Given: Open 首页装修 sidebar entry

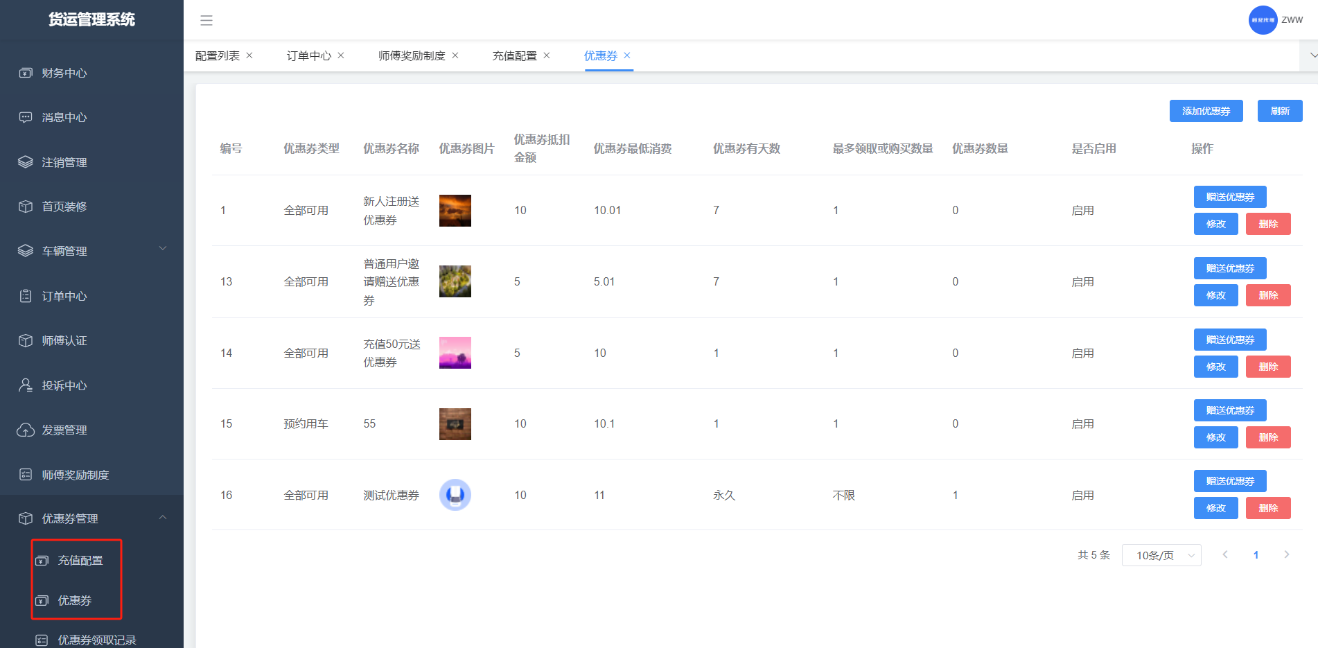Looking at the screenshot, I should pos(64,207).
